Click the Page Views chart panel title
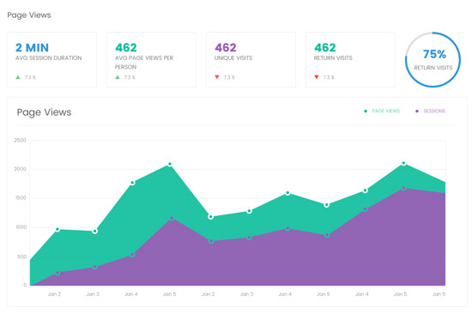This screenshot has height=313, width=472. pyautogui.click(x=45, y=112)
